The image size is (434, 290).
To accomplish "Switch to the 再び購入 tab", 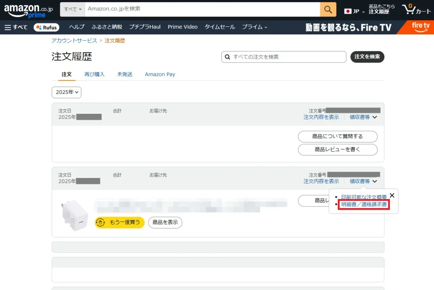I will tap(95, 74).
